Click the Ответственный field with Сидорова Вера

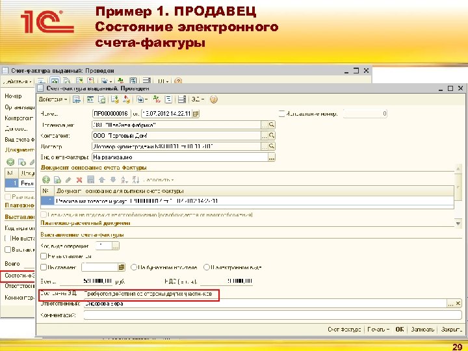(x=265, y=304)
